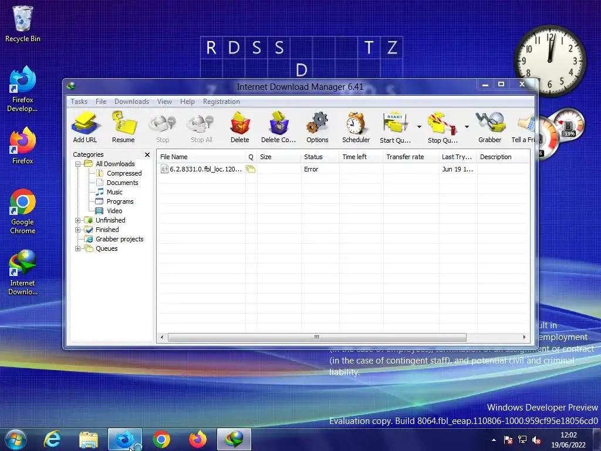This screenshot has width=601, height=451.
Task: Select Internet Download Manager desktop shortcut
Action: point(23,272)
